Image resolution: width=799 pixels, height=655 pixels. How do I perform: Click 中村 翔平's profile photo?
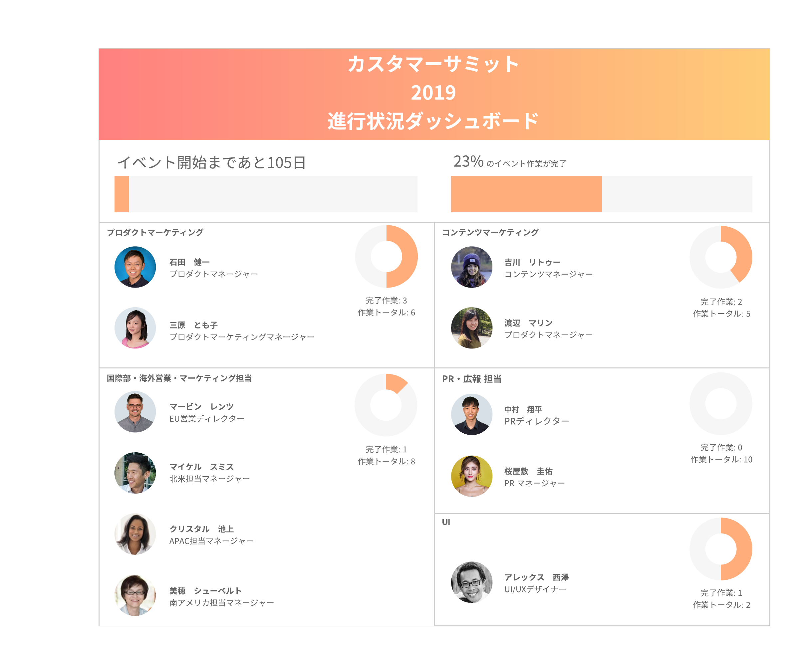(x=471, y=414)
